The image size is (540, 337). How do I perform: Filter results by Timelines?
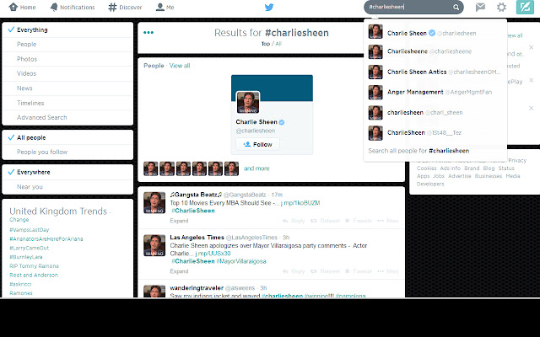[x=67, y=103]
